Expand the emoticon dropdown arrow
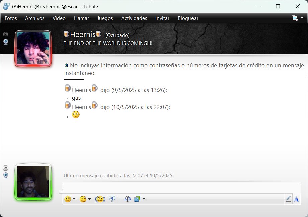Image resolution: width=308 pixels, height=217 pixels. click(x=74, y=199)
